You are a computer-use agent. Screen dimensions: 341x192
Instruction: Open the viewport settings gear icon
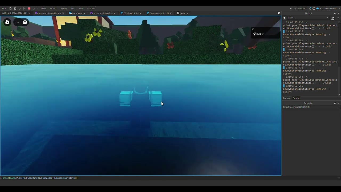279,13
